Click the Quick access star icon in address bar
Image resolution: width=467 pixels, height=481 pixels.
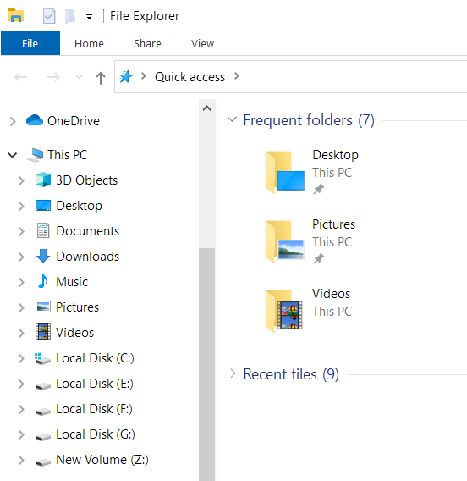[126, 77]
